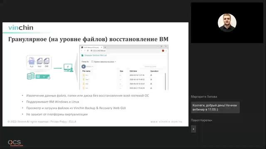Click the green file-list icon beside the page heading
Viewport: 266px width, 149px height.
[x=82, y=55]
